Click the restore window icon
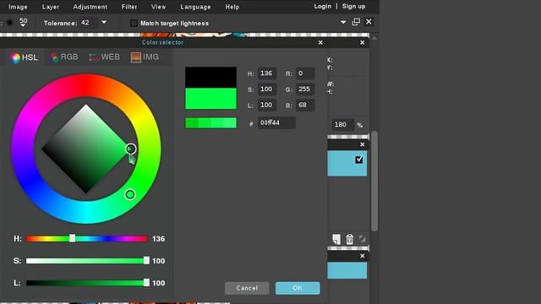Viewport: 541px width, 304px height. coord(356,22)
